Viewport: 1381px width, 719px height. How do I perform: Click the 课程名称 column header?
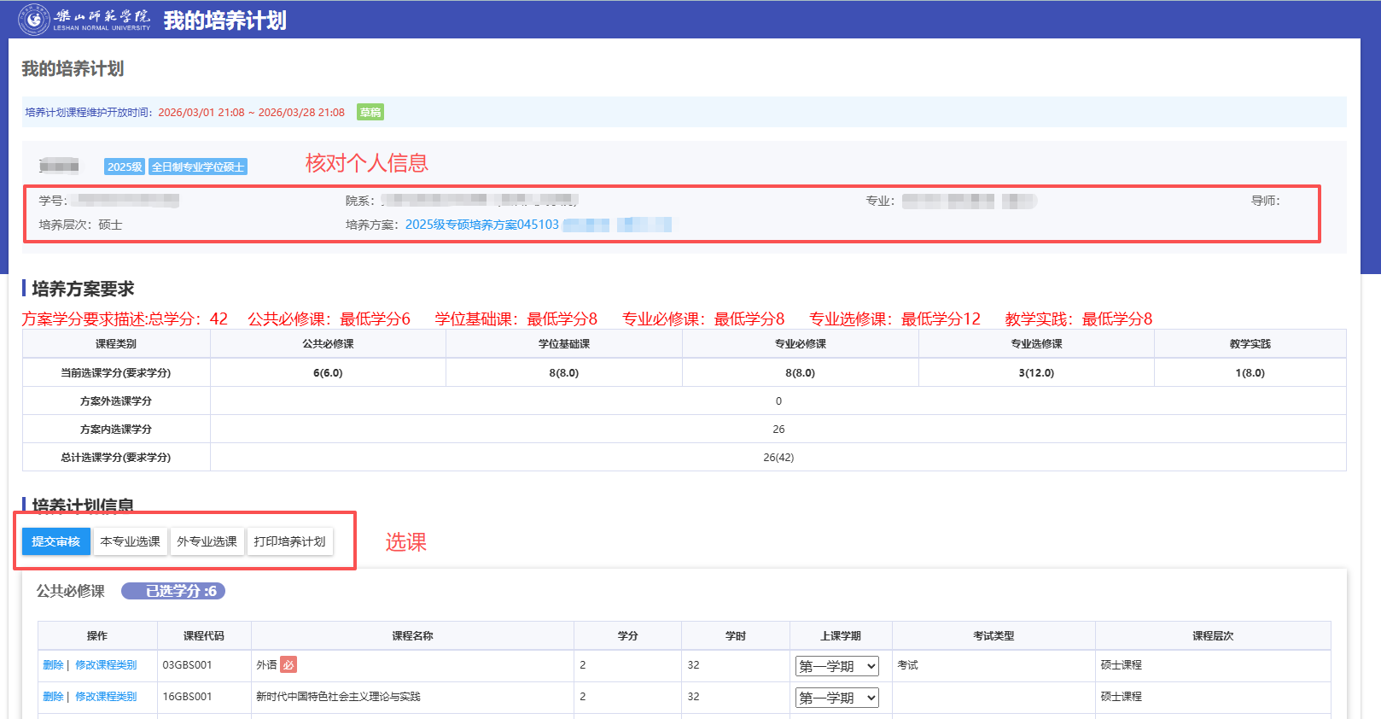coord(412,636)
